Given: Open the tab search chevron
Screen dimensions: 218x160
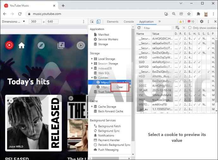Looking at the screenshot, I should pos(181,3).
